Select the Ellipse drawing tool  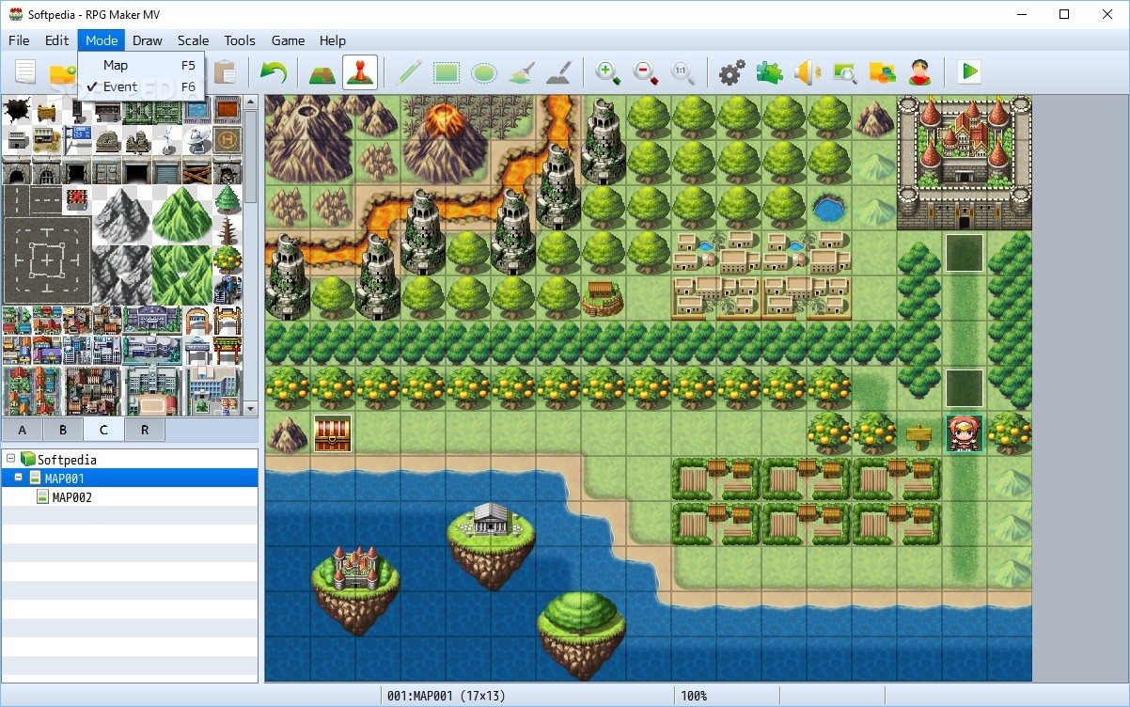click(484, 72)
